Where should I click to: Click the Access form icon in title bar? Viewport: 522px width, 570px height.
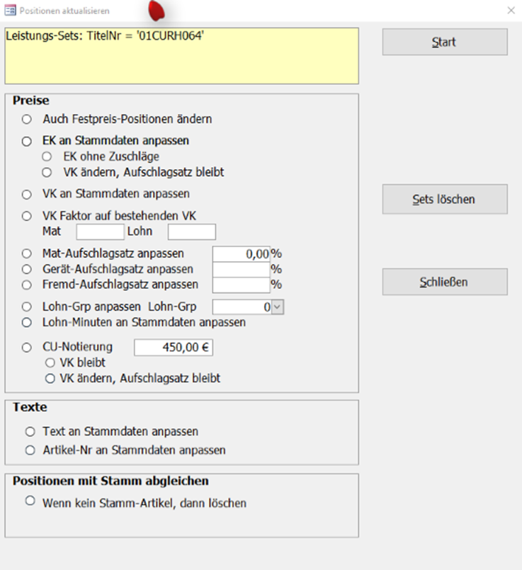pyautogui.click(x=11, y=11)
